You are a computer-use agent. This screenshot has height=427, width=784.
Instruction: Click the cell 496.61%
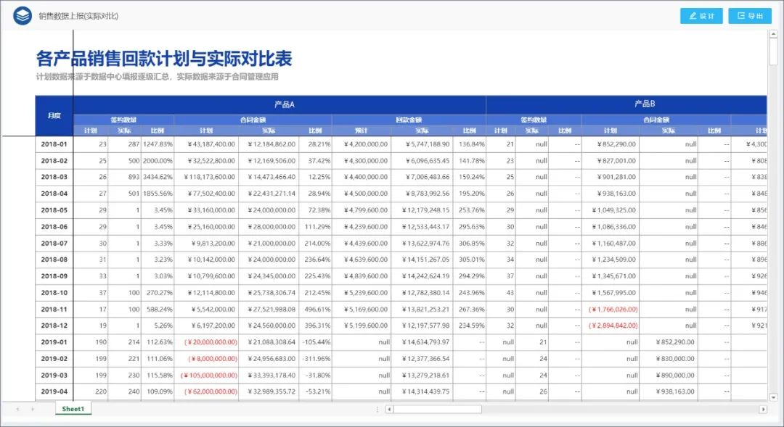[x=315, y=309]
